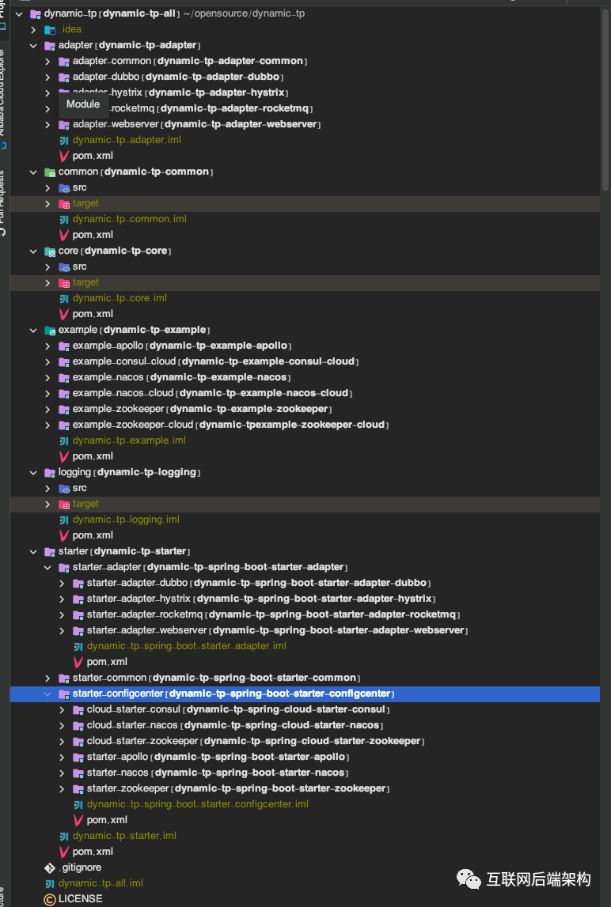Screen dimensions: 611x907
Task: Click the project tree vertical scrollbar
Action: [x=605, y=100]
